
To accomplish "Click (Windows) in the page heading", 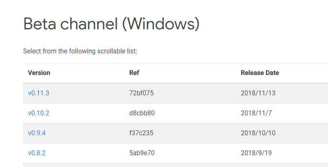I will [x=161, y=24].
